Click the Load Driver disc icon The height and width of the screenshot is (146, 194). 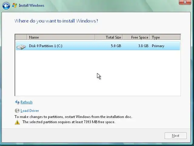coord(17,110)
